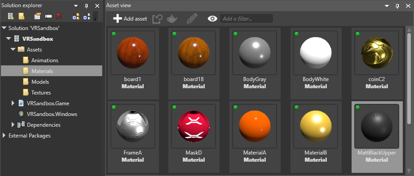414x176 pixels.
Task: Click the 'FrameA' asset name label
Action: click(133, 153)
